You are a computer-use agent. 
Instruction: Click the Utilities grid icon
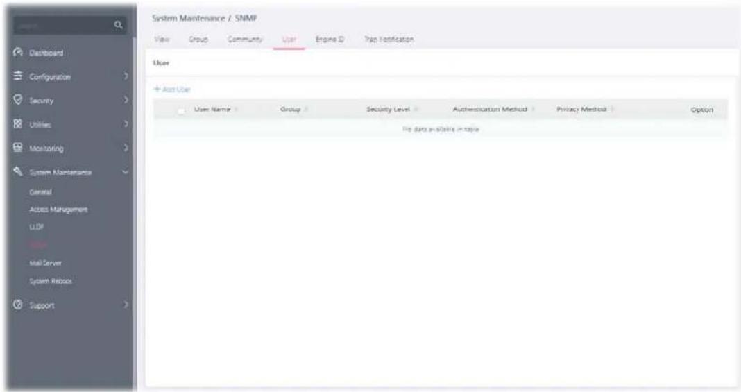tap(17, 123)
